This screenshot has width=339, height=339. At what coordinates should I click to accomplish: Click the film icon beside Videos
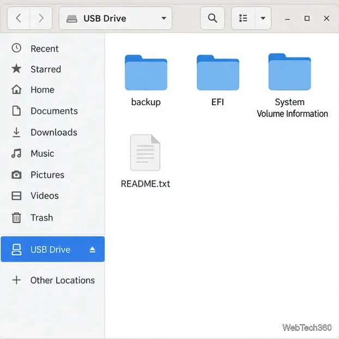(x=16, y=196)
